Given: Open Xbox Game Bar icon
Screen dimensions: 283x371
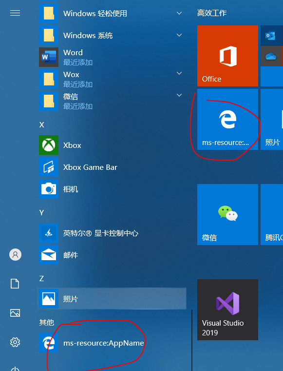Looking at the screenshot, I should (x=49, y=167).
